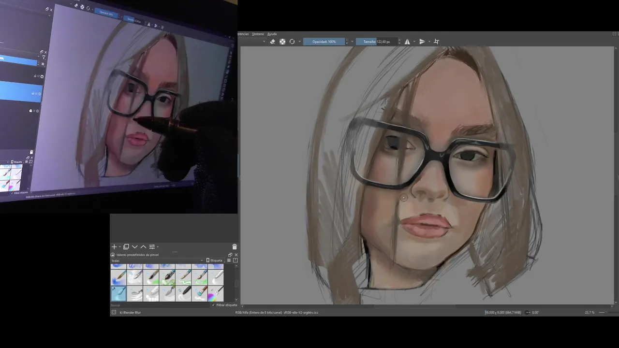The width and height of the screenshot is (619, 348).
Task: Click the RGB/Alfa color profile status text
Action: pos(277,312)
